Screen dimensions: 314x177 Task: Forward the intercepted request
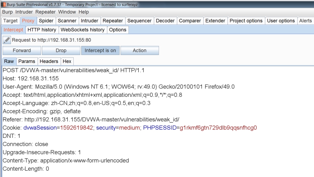coord(22,50)
